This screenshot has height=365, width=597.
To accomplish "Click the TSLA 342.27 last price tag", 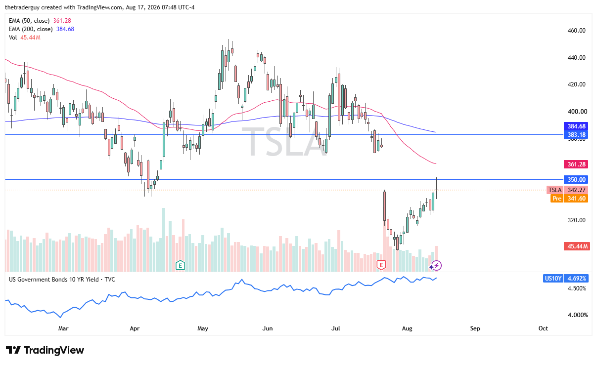I will pyautogui.click(x=567, y=190).
